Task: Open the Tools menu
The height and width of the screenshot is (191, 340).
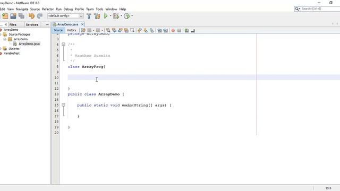Action: [x=99, y=9]
